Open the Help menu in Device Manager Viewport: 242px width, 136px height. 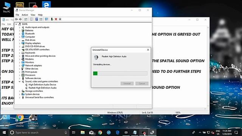(x=40, y=15)
